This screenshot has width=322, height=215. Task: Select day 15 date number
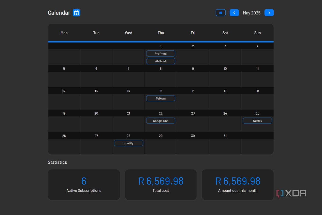[x=161, y=91]
